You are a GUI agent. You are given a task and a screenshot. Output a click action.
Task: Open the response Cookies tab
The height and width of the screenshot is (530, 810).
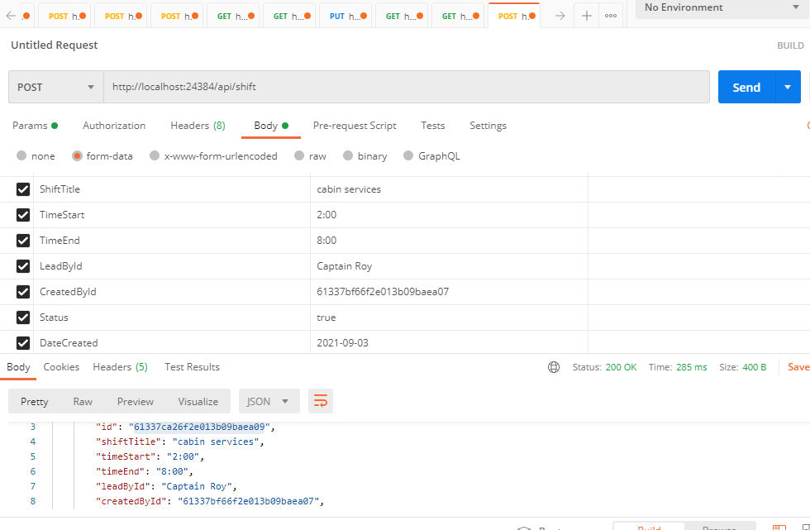tap(61, 367)
